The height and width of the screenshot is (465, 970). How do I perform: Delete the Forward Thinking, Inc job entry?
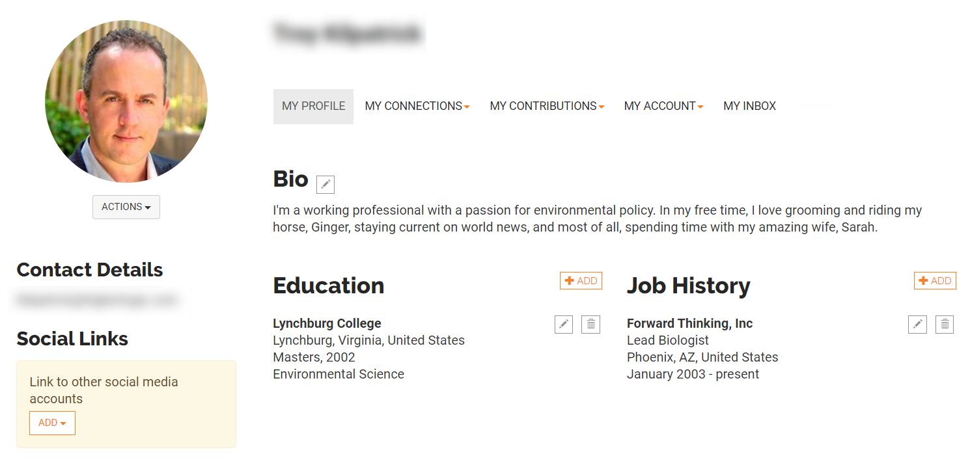(945, 324)
